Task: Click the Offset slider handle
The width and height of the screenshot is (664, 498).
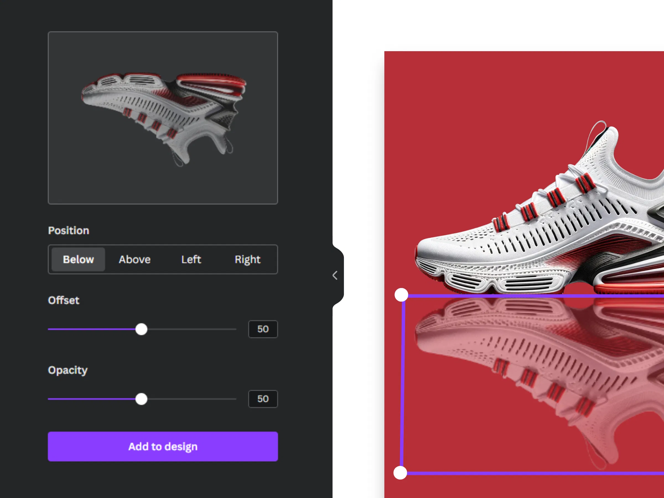Action: pyautogui.click(x=141, y=329)
